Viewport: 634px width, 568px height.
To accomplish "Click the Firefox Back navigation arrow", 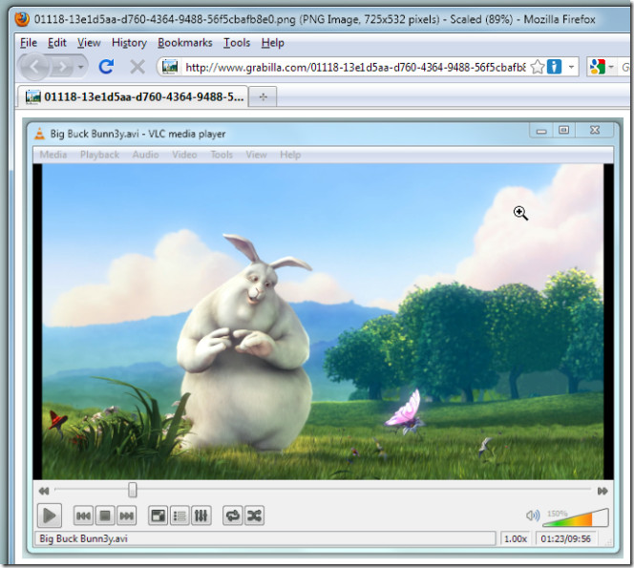I will [34, 67].
